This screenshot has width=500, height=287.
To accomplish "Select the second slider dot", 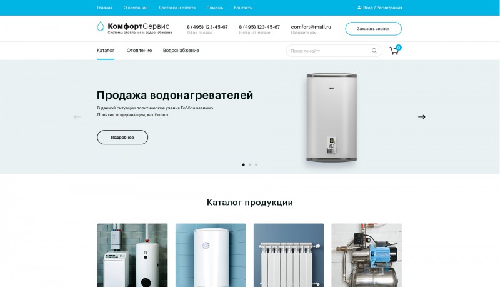I will [250, 165].
